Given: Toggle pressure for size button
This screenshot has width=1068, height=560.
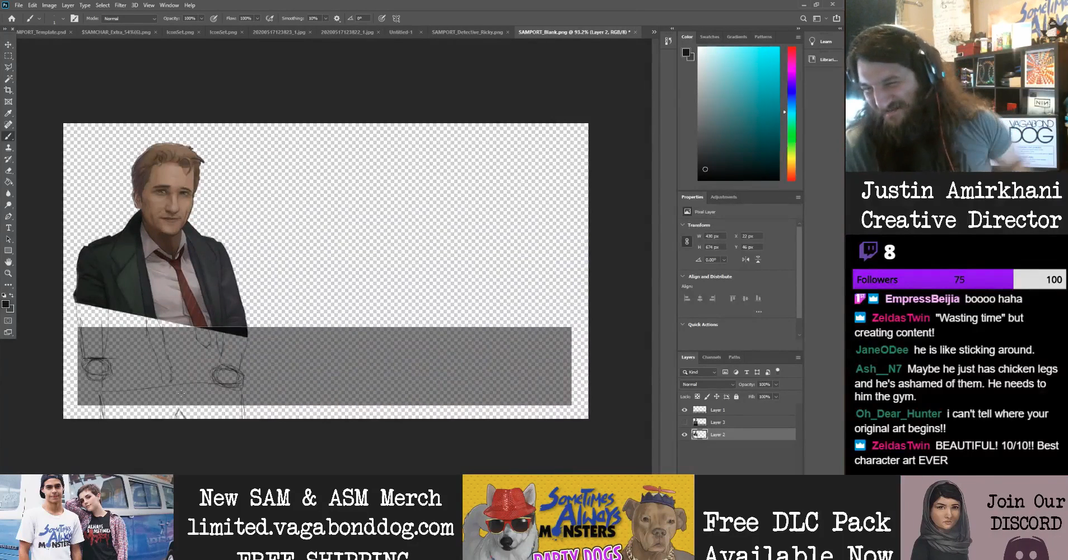Looking at the screenshot, I should tap(382, 18).
